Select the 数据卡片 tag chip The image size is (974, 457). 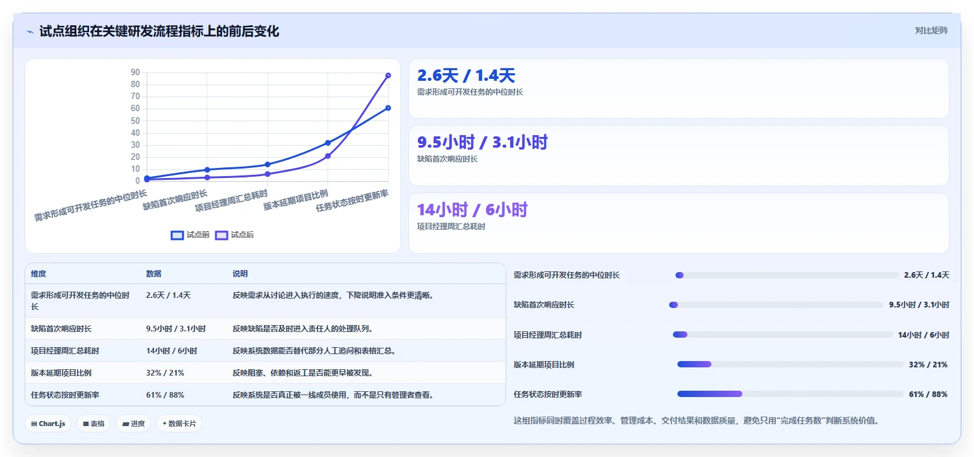click(179, 424)
